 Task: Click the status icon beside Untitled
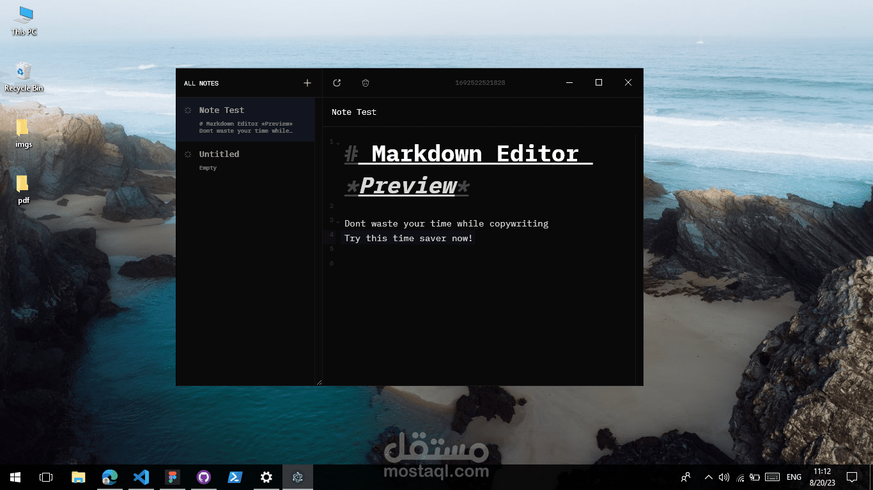click(188, 154)
